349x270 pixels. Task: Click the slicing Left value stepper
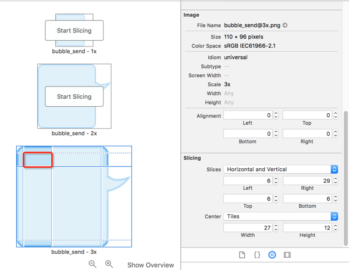[276, 181]
